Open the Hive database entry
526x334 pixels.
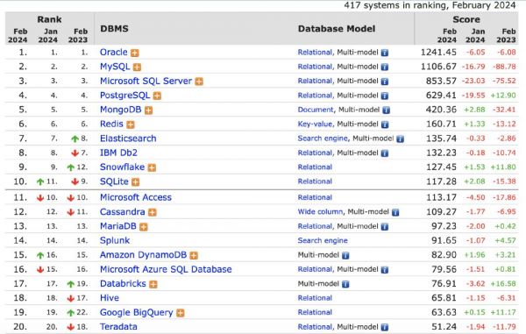(110, 298)
